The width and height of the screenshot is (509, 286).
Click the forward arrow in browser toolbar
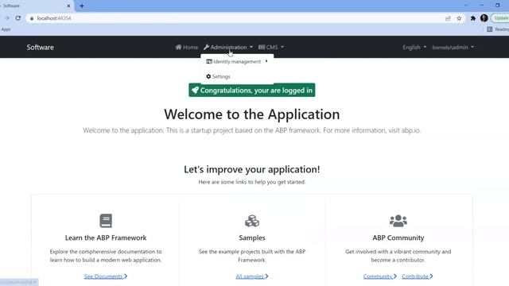pyautogui.click(x=7, y=18)
